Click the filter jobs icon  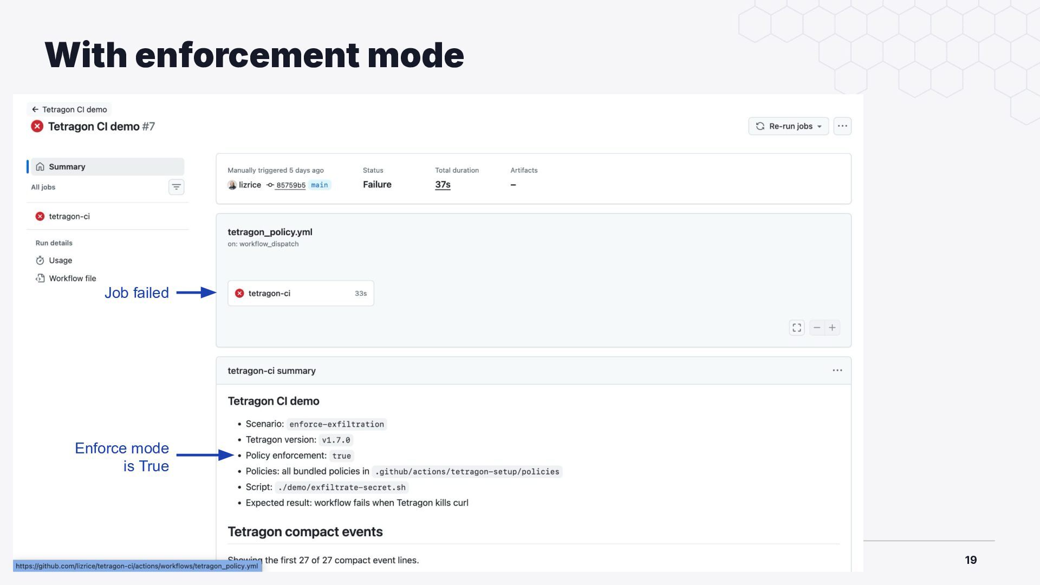point(176,187)
